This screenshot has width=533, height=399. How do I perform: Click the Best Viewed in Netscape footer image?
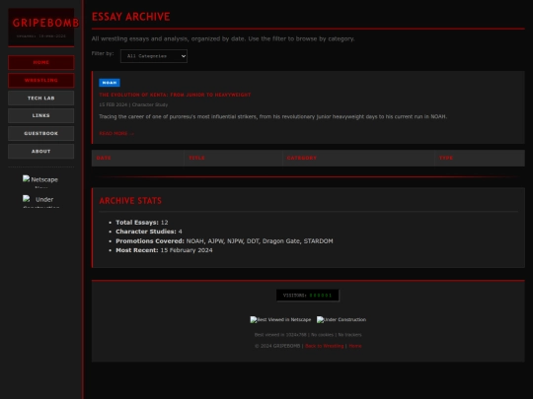point(280,319)
